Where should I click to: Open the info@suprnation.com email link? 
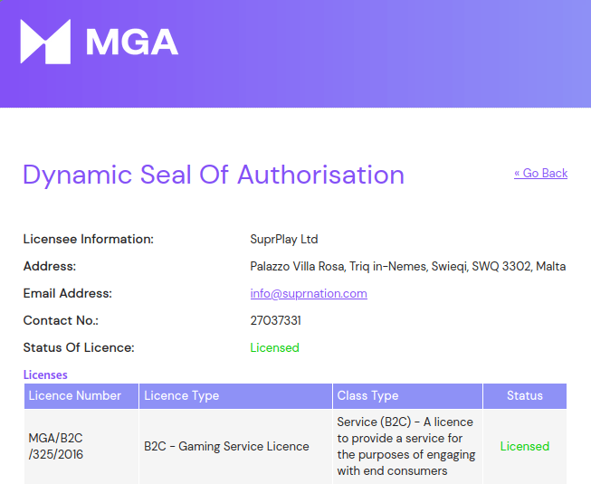click(309, 293)
